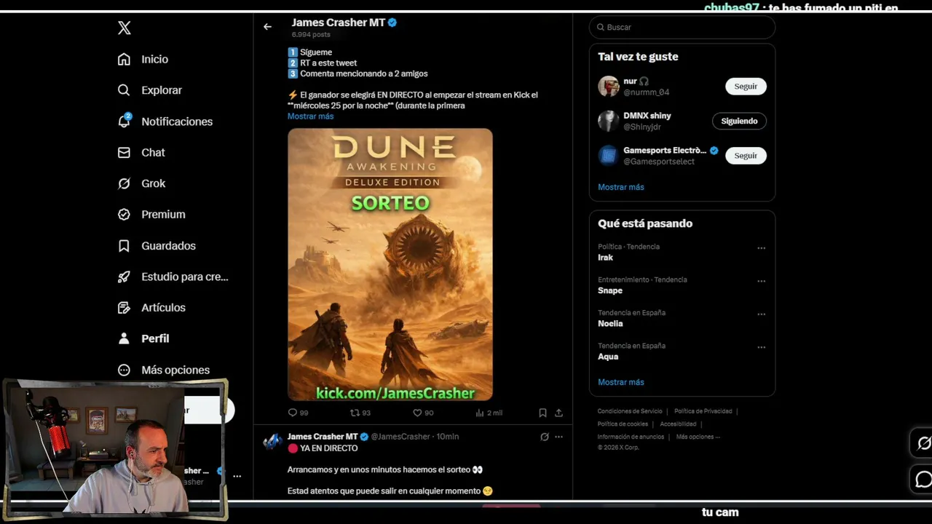Open Premium from sidebar
Image resolution: width=932 pixels, height=524 pixels.
click(152, 214)
